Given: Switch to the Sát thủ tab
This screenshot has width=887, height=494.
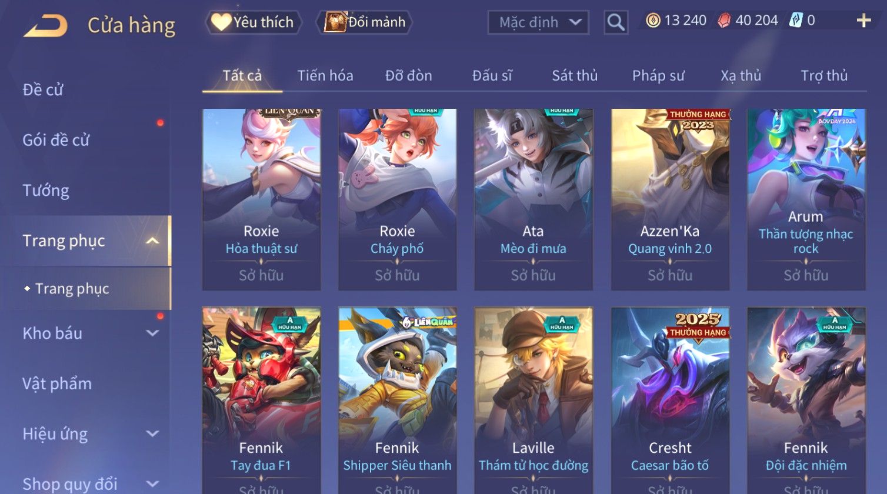Looking at the screenshot, I should (575, 75).
